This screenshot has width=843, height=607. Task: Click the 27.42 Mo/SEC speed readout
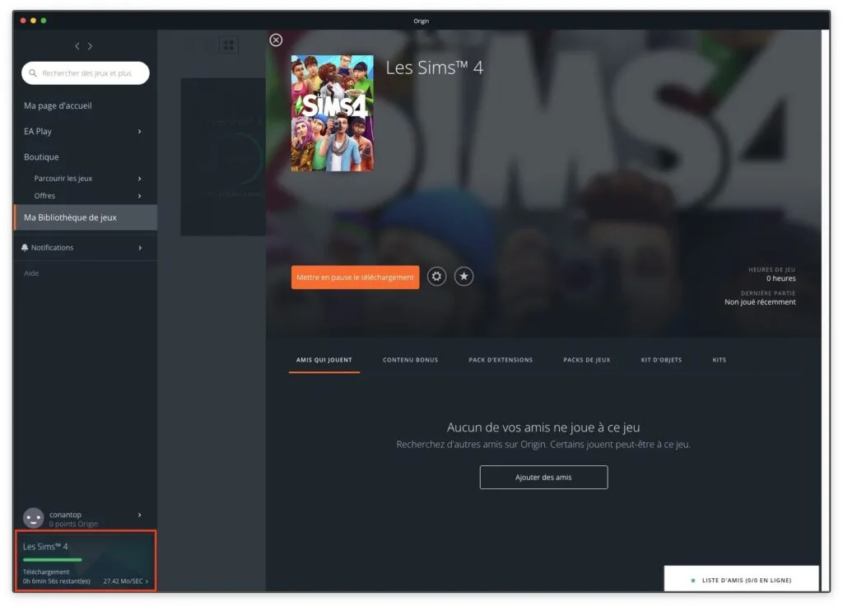123,581
